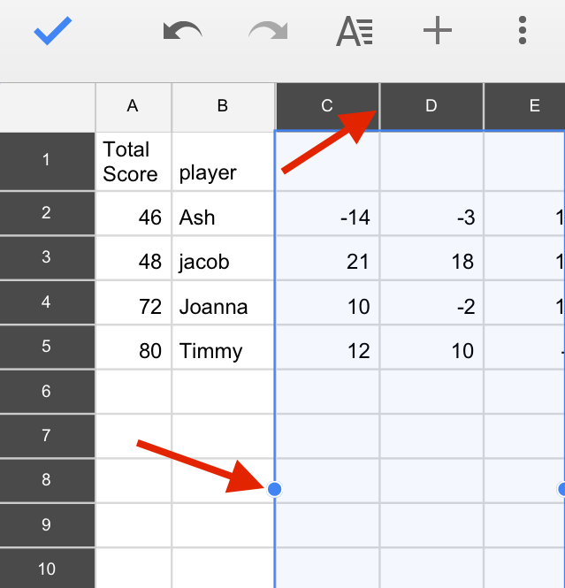
Task: Tap the select-all corner box
Action: (x=47, y=107)
